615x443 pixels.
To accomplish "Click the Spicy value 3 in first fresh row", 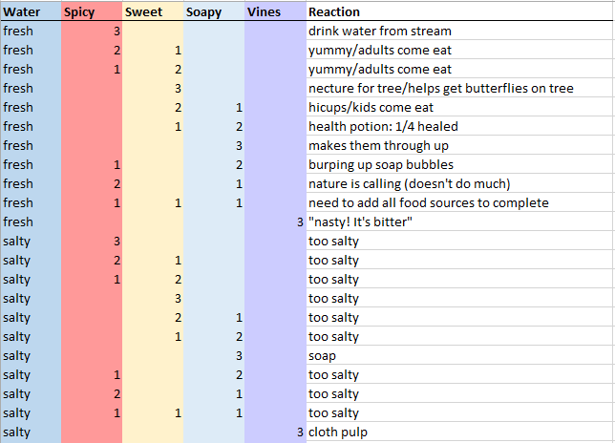I will [x=91, y=32].
